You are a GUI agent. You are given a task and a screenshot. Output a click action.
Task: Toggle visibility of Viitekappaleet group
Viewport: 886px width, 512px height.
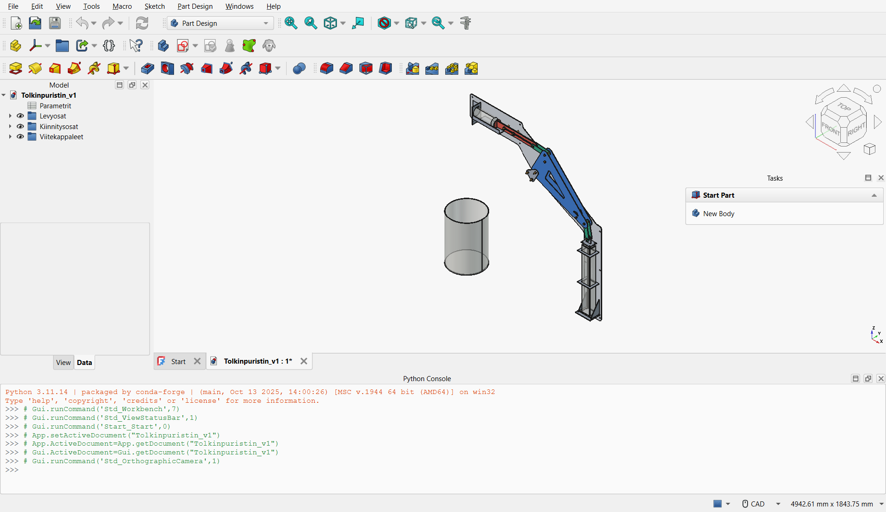[20, 137]
